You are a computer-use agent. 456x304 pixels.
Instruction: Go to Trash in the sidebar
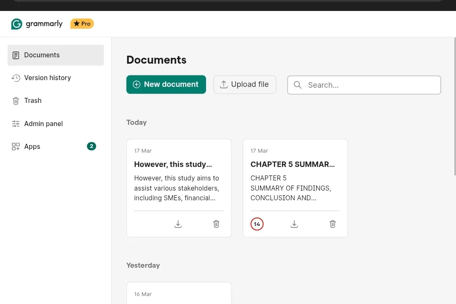click(x=56, y=101)
